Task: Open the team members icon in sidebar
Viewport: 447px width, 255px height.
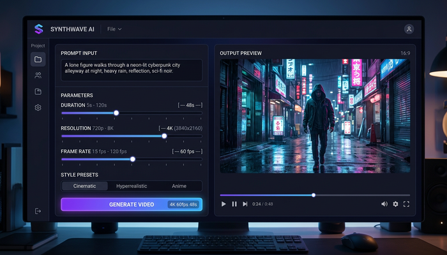Action: (x=38, y=75)
